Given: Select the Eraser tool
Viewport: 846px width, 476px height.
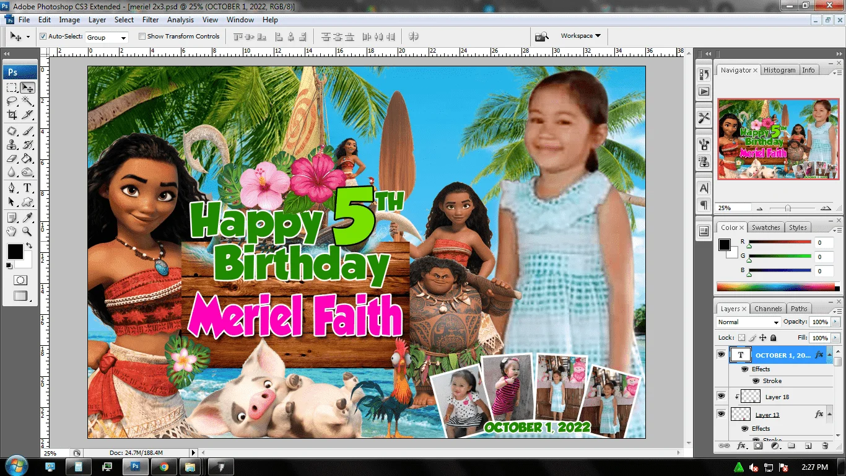Looking at the screenshot, I should tap(12, 158).
